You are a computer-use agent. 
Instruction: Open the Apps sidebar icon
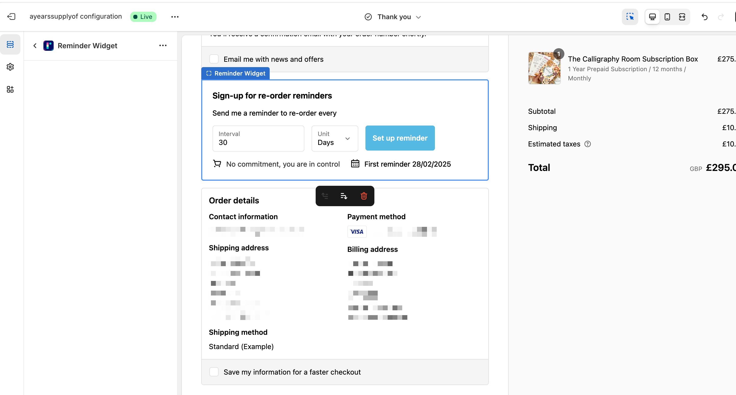tap(10, 89)
